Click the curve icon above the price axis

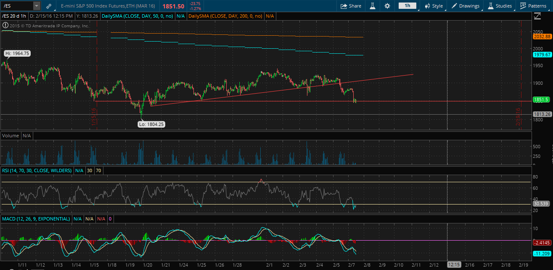537,16
